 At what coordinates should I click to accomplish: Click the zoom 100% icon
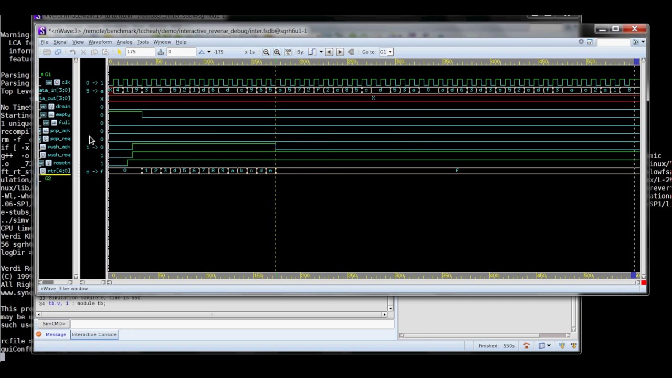287,52
